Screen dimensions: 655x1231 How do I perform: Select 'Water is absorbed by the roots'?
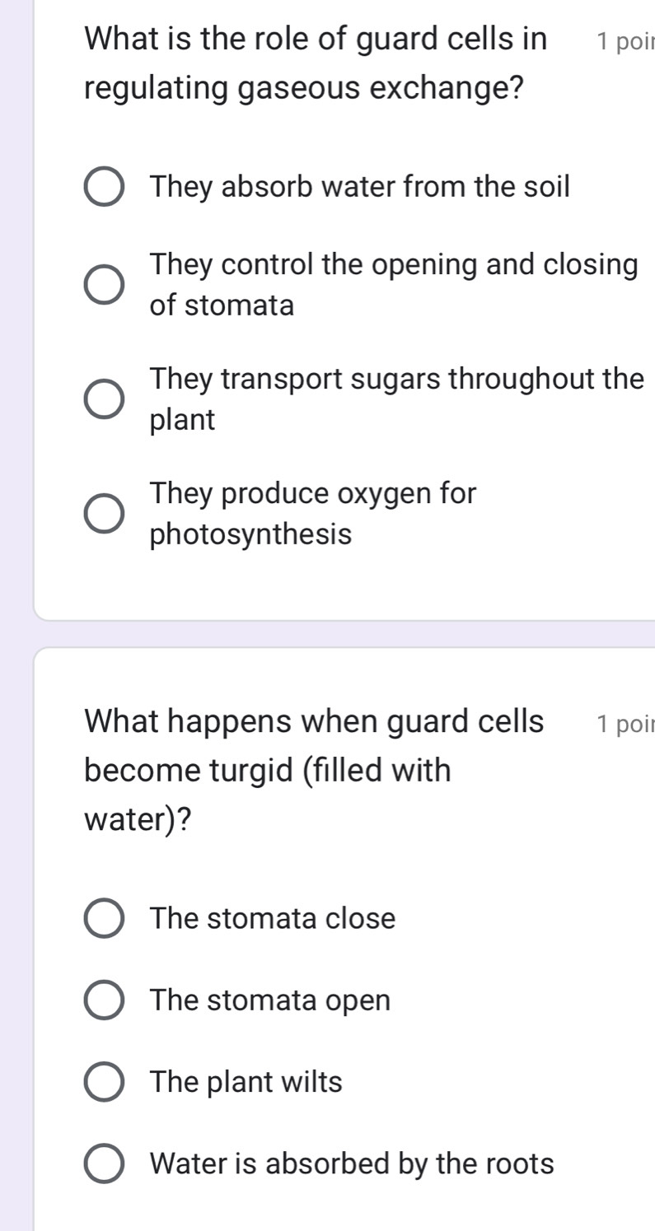[x=104, y=1163]
